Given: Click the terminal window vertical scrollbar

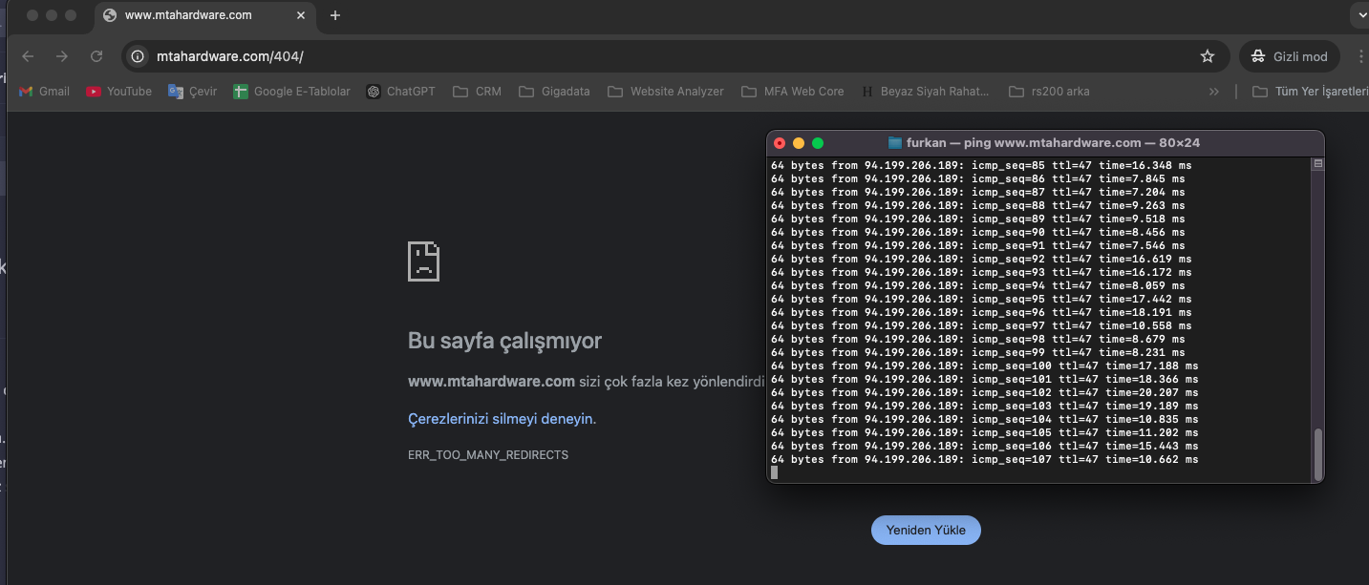Looking at the screenshot, I should [1318, 454].
